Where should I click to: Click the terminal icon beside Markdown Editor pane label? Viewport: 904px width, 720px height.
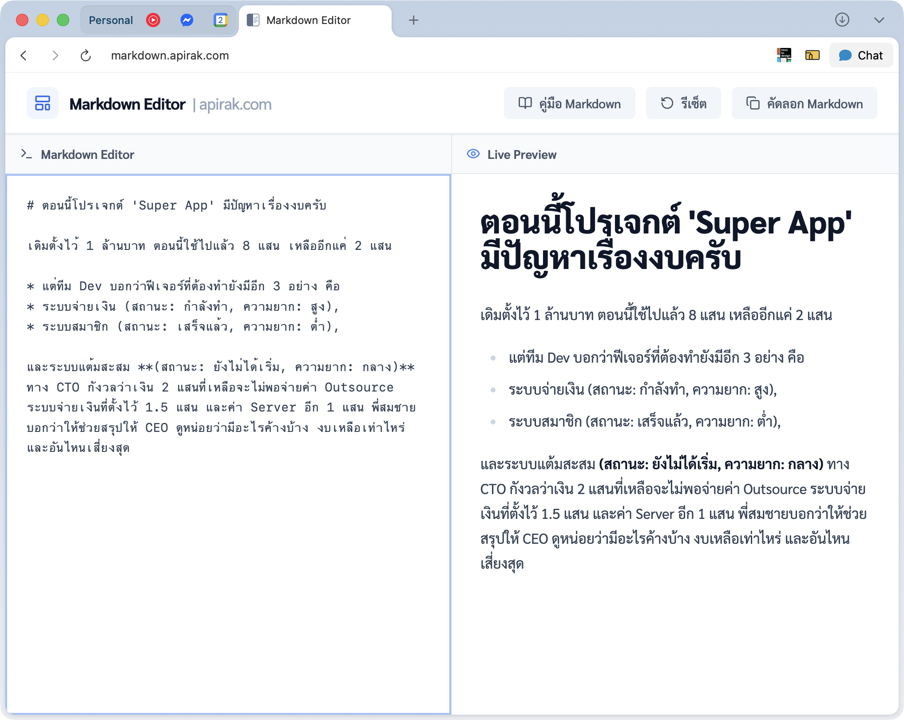coord(26,154)
